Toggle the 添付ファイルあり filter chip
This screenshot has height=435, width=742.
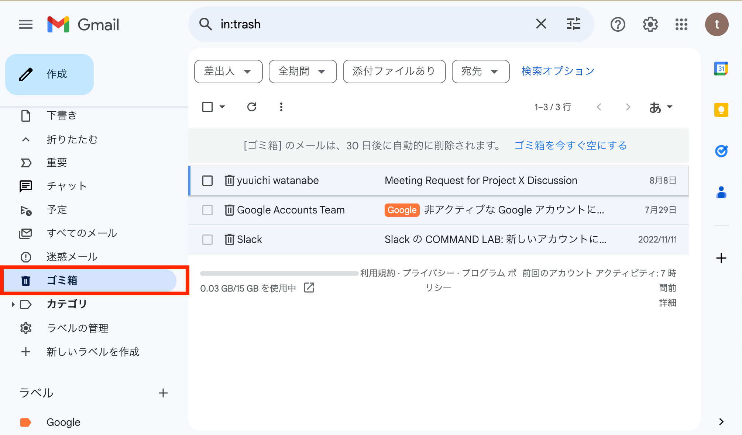394,71
